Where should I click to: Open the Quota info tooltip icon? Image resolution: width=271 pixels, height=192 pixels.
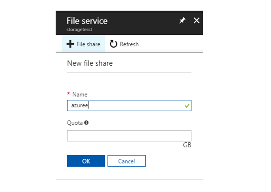86,123
